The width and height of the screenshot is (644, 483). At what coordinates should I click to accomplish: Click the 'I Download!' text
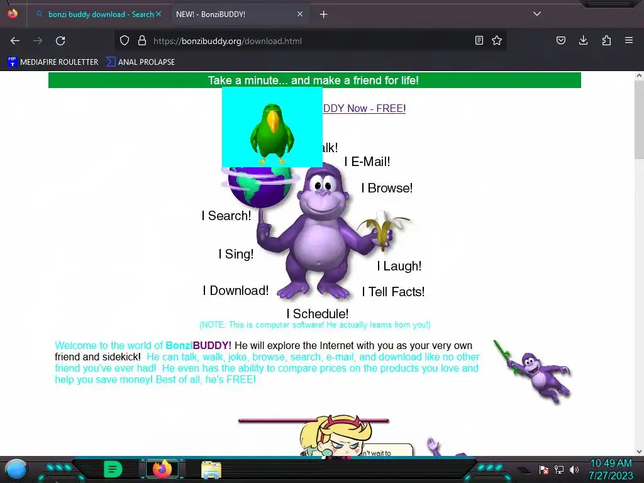[236, 291]
